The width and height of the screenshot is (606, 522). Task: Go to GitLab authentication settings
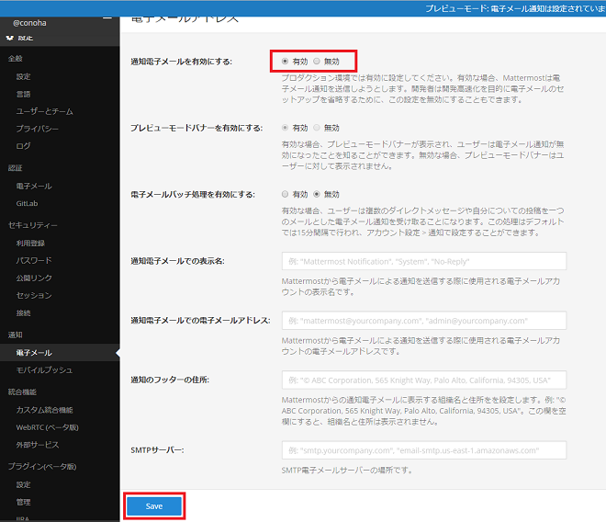pos(27,203)
